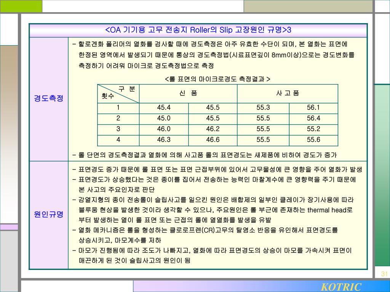
Task: Click the line 본 사고의 주요인자로 판단
Action: (117, 190)
